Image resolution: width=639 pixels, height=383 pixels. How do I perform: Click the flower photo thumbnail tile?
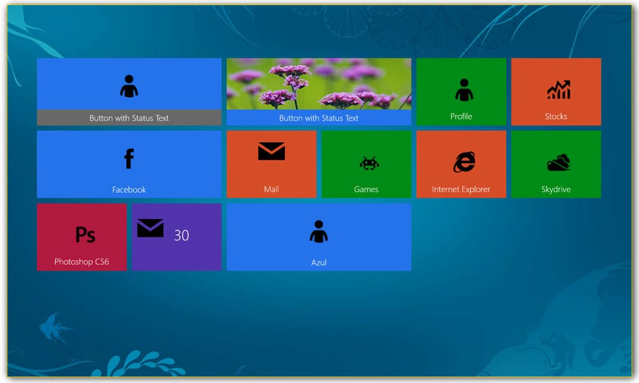pos(319,84)
